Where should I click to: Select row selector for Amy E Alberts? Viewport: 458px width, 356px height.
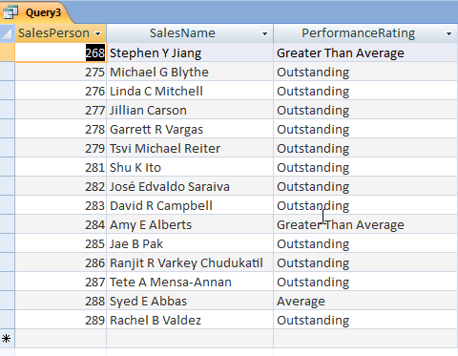[x=8, y=224]
